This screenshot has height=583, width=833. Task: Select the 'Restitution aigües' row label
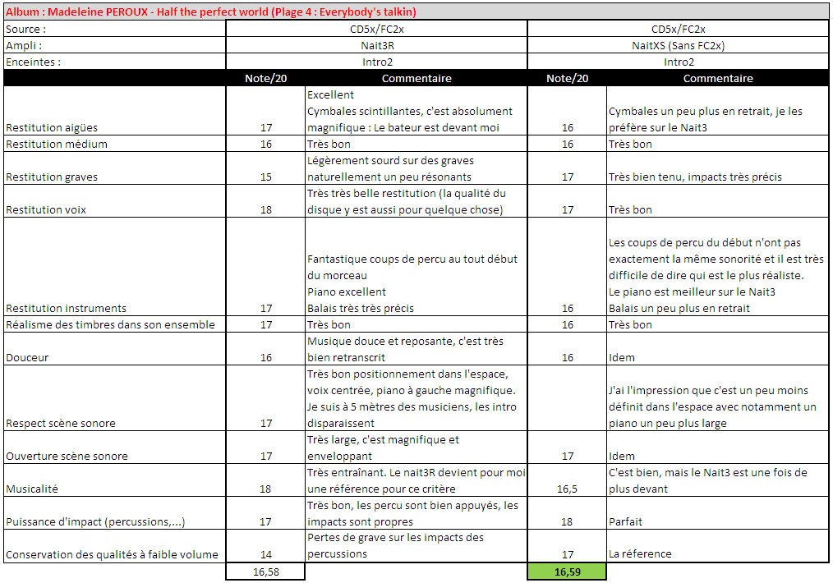pyautogui.click(x=115, y=110)
